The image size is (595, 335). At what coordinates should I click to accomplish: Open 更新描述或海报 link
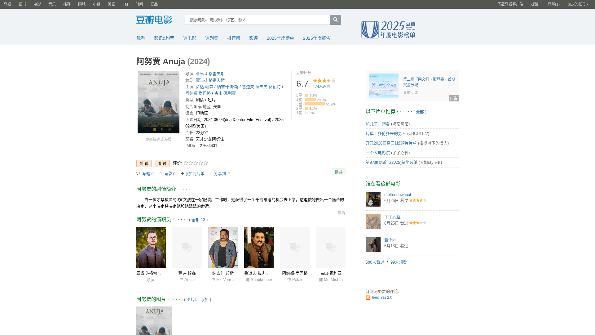[x=158, y=140]
